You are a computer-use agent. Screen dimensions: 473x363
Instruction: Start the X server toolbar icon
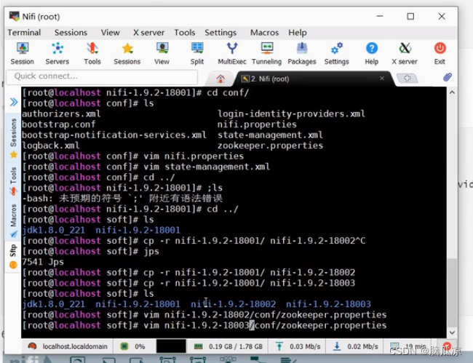point(405,54)
